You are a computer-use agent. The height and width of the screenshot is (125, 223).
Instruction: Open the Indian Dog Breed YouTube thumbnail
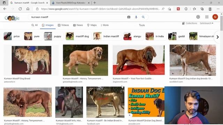click(x=146, y=102)
